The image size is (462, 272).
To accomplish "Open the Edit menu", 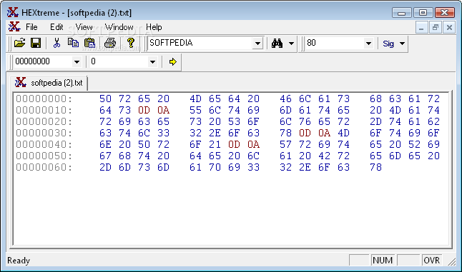I will [x=56, y=27].
